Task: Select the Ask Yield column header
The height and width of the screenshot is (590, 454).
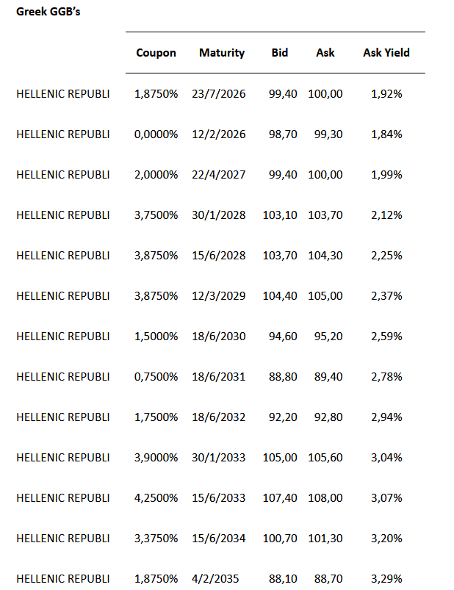Action: click(386, 53)
